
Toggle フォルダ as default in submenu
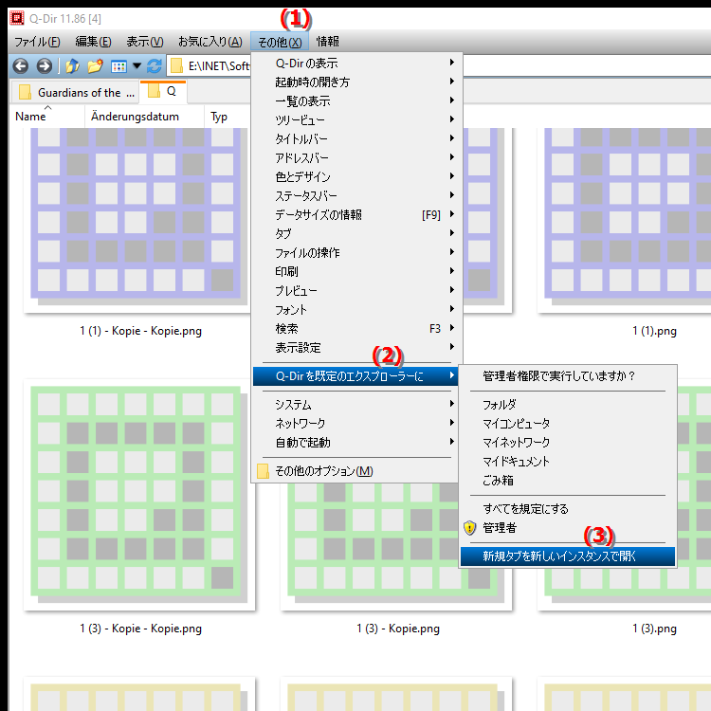click(x=568, y=405)
